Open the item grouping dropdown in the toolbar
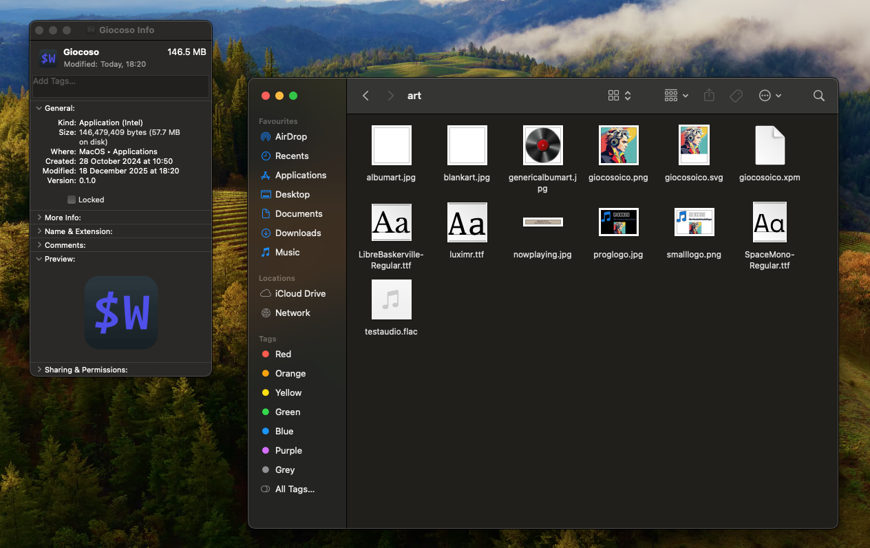The image size is (870, 548). point(675,96)
